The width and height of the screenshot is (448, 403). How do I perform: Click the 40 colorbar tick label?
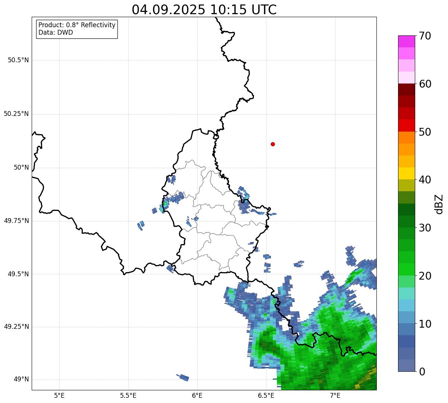[425, 180]
